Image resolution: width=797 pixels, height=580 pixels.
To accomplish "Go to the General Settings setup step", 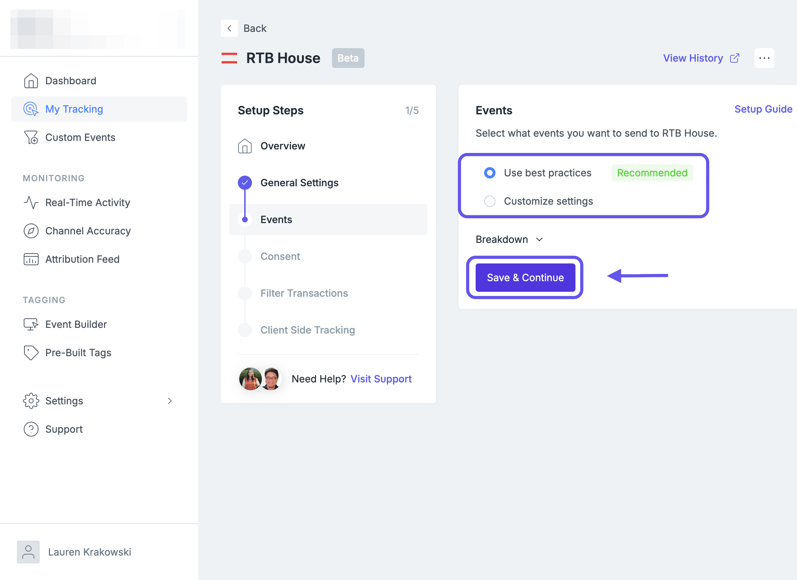I will 328,183.
